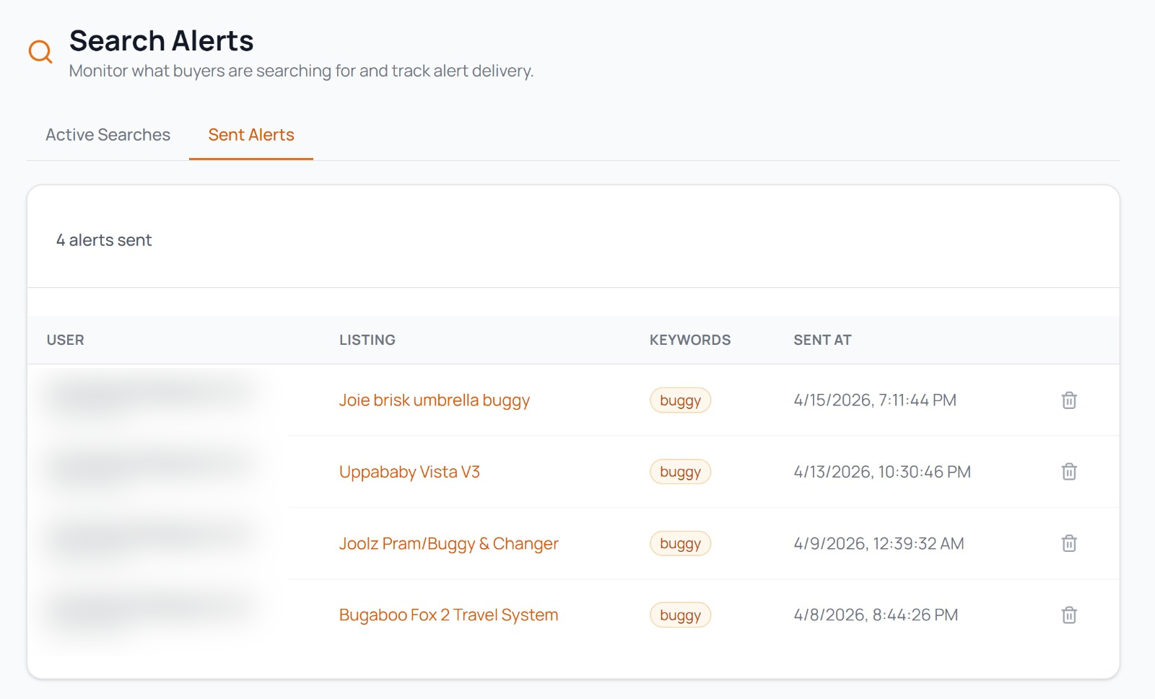Image resolution: width=1155 pixels, height=699 pixels.
Task: Click the KEYWORDS column header
Action: [x=690, y=340]
